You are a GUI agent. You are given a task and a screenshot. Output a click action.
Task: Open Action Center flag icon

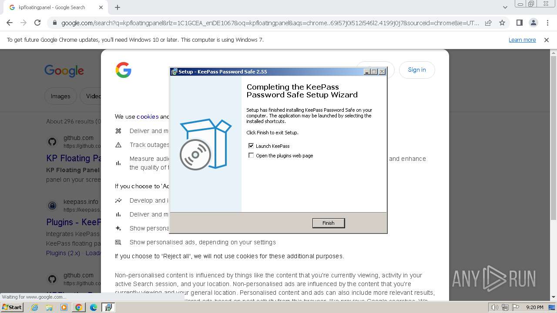[x=515, y=307]
